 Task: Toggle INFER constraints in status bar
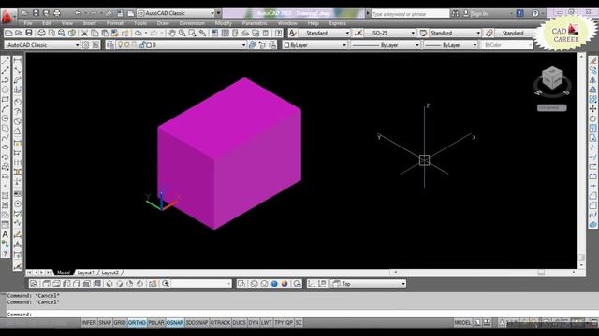[89, 323]
